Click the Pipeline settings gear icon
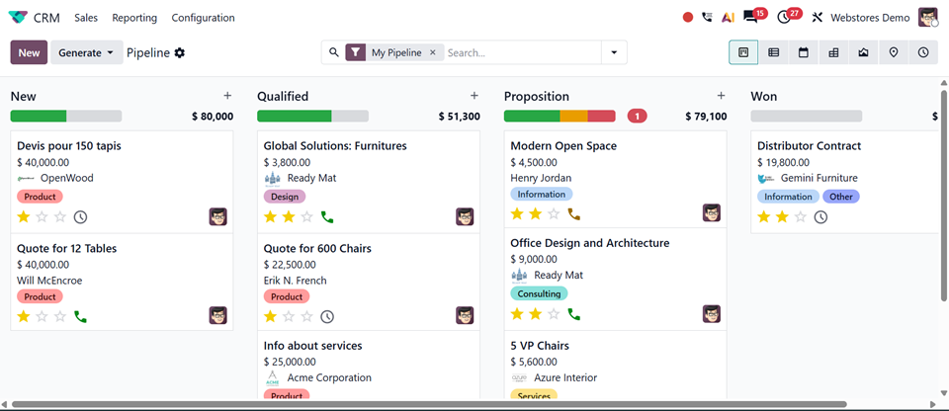 (179, 52)
